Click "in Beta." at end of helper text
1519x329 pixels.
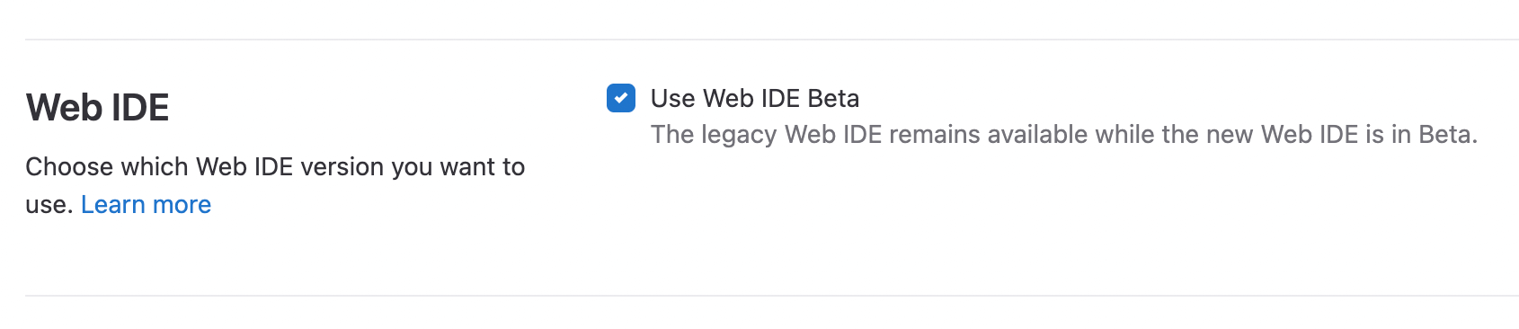click(1435, 135)
